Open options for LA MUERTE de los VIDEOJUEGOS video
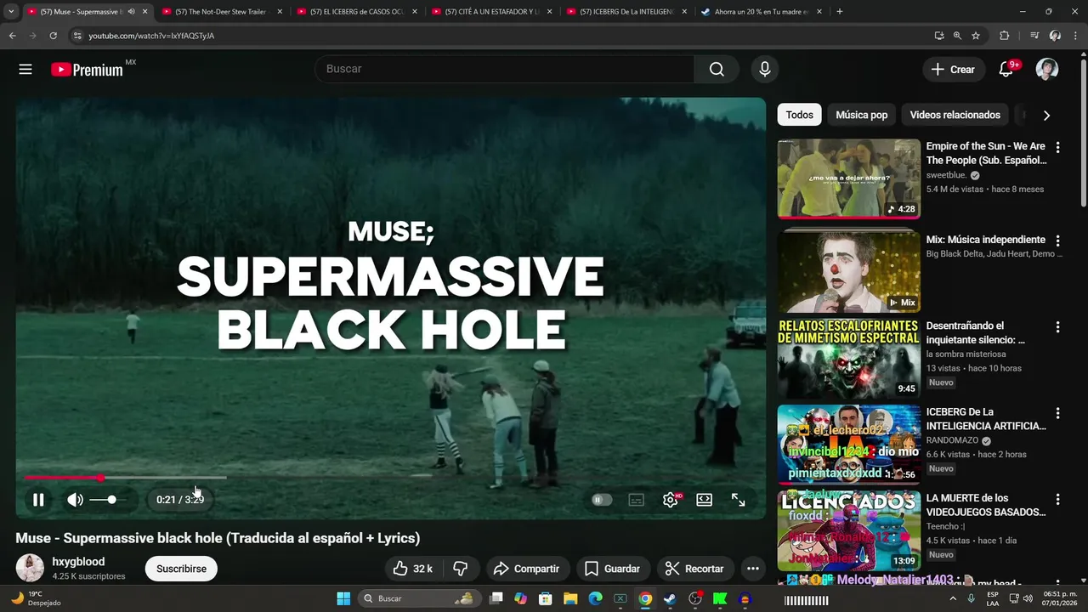 click(x=1058, y=500)
